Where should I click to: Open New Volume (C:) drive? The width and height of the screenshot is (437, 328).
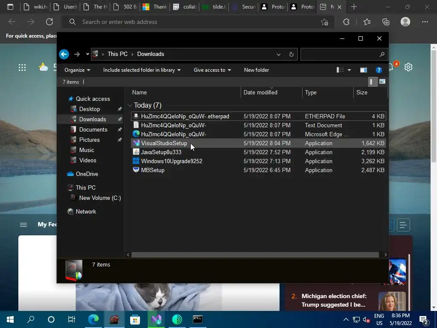(100, 198)
